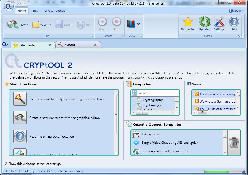Expand the Cryptanalysis tree node
This screenshot has height=175, width=248.
[134, 105]
